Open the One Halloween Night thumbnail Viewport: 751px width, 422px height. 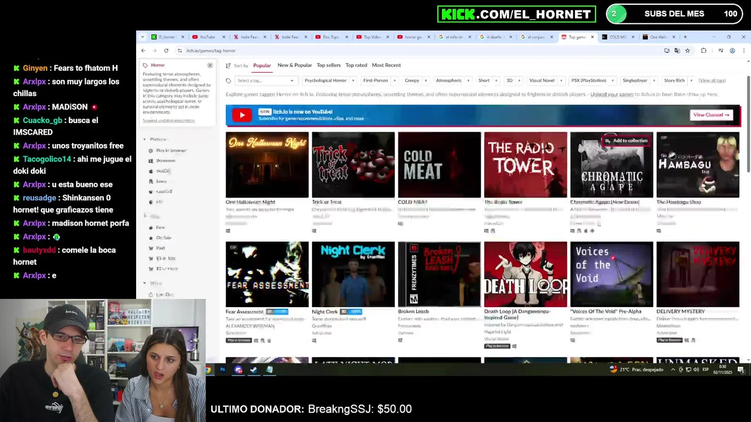267,165
